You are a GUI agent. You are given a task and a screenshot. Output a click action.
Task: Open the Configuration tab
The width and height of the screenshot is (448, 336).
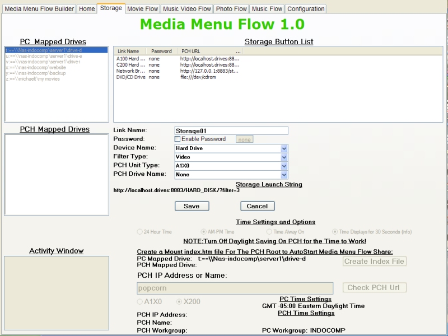click(x=306, y=9)
